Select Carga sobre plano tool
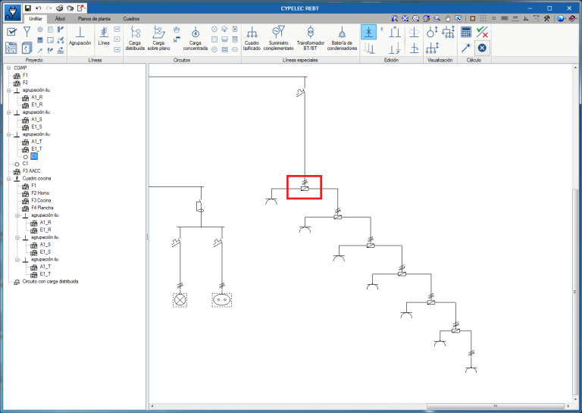 (x=158, y=39)
